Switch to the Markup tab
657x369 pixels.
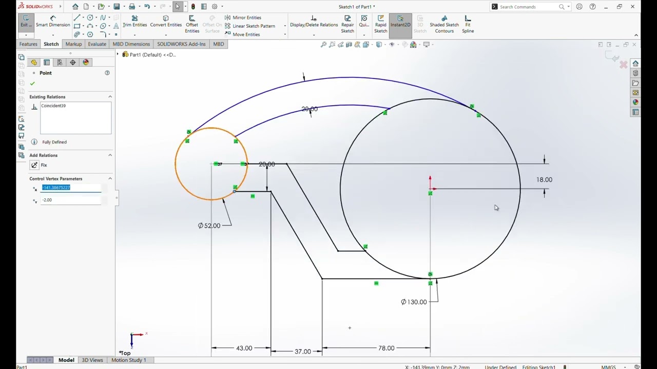[x=73, y=44]
